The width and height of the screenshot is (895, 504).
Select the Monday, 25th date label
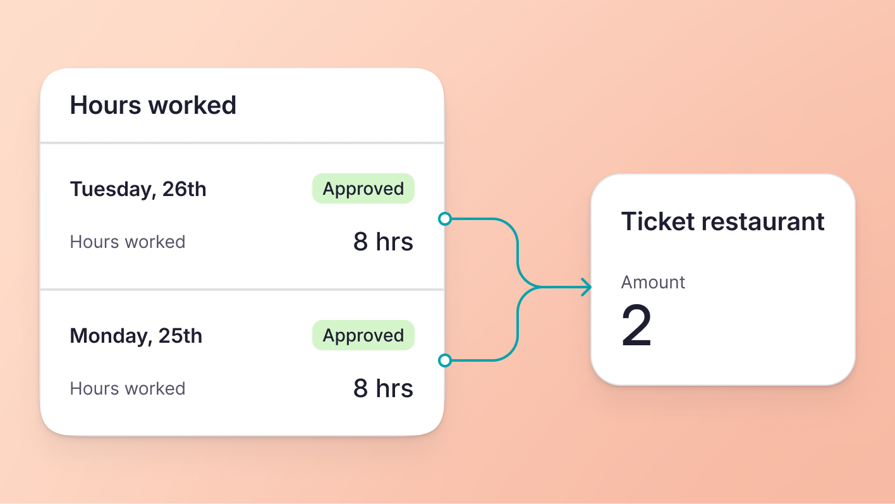(136, 336)
